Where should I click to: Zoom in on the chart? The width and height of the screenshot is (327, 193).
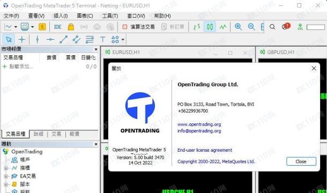click(x=238, y=27)
